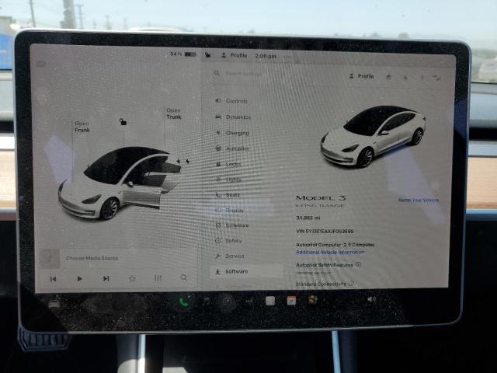Viewport: 497px width, 373px height.
Task: Open the music app in the dock
Action: [207, 302]
